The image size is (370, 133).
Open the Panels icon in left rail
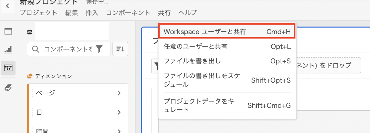[8, 32]
